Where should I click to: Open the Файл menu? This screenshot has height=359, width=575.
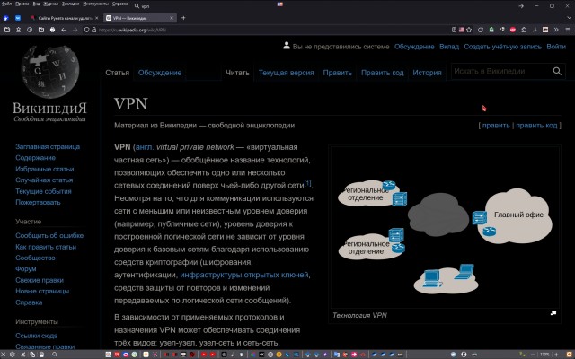point(6,4)
